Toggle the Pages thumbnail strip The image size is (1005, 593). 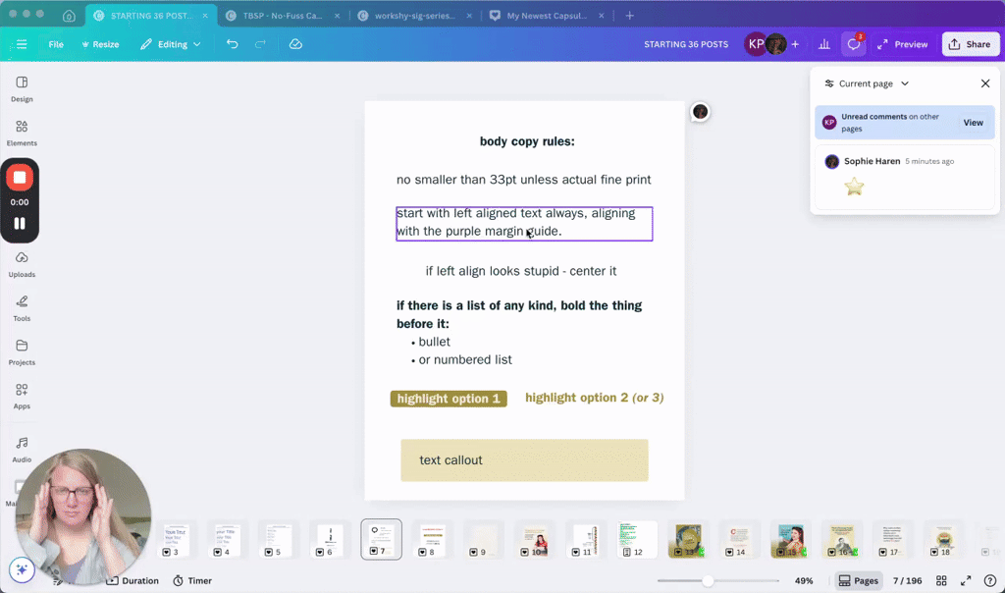(858, 581)
